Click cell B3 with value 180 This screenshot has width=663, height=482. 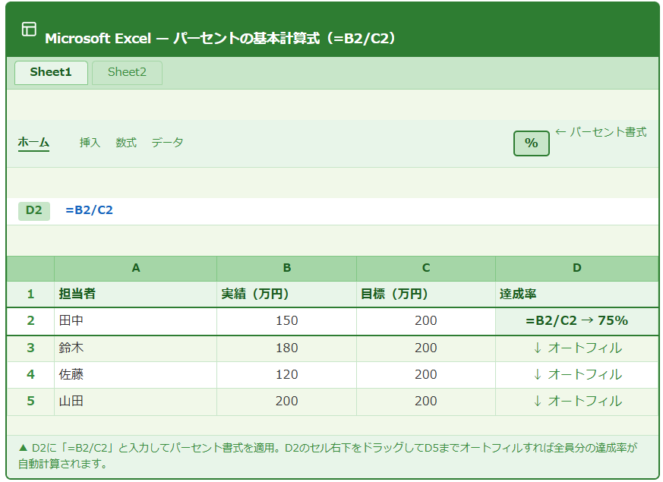(x=286, y=348)
